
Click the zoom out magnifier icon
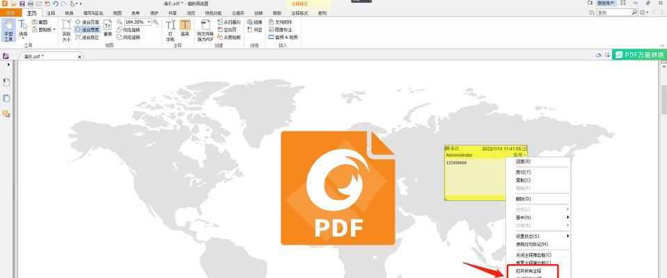pyautogui.click(x=120, y=22)
